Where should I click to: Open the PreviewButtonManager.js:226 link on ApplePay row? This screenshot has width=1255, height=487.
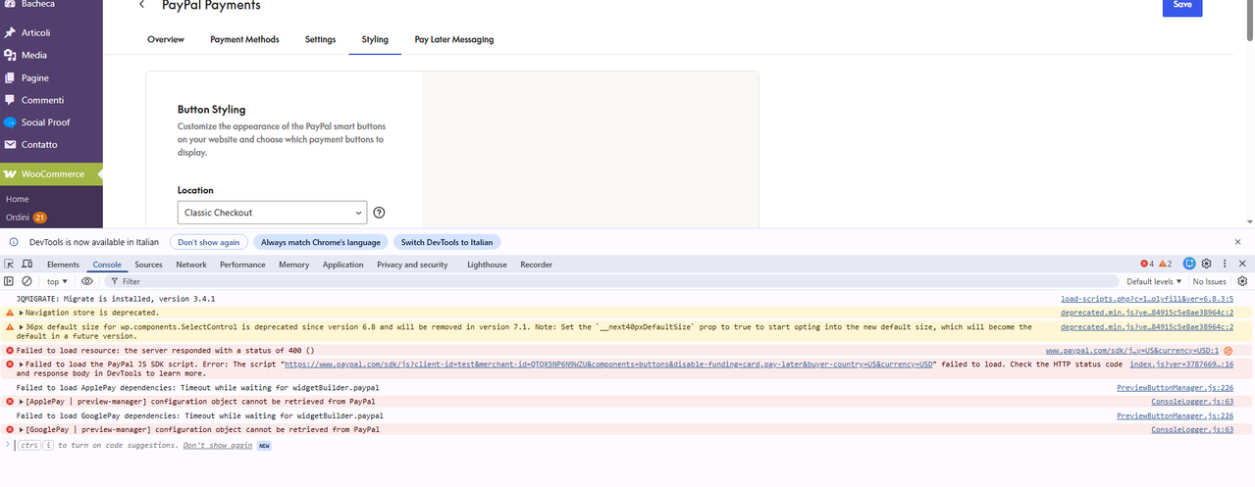pos(1175,387)
